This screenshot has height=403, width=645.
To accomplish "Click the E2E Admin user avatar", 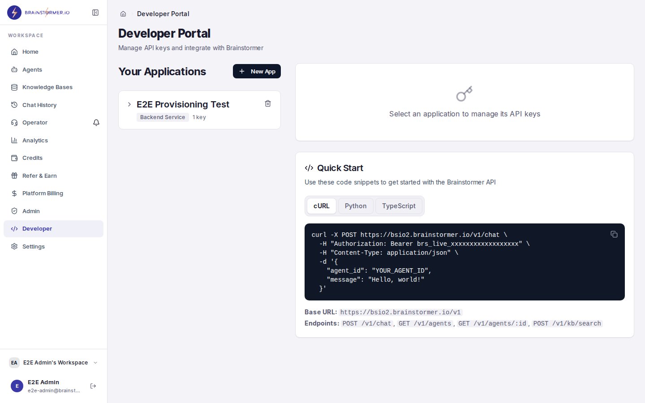I will click(17, 386).
